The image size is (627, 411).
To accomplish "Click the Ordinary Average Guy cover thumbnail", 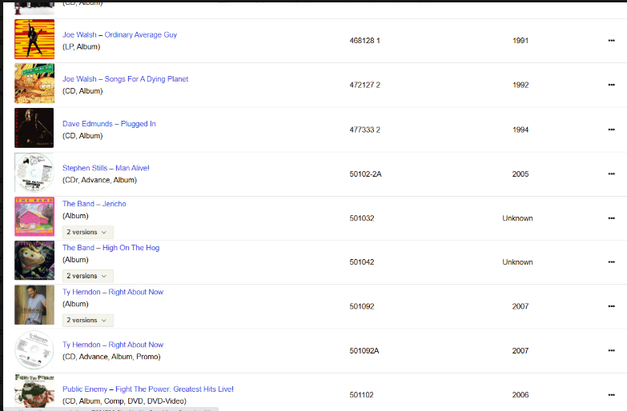I will [x=34, y=39].
